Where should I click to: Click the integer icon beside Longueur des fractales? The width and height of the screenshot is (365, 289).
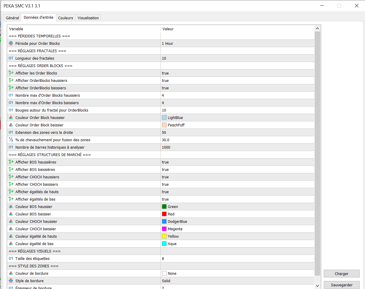pyautogui.click(x=11, y=58)
